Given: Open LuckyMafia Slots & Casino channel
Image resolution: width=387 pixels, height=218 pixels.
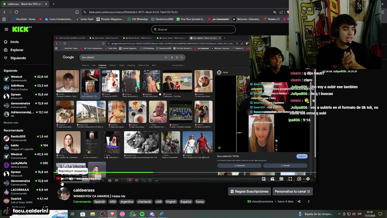Looking at the screenshot, I should tap(26, 165).
